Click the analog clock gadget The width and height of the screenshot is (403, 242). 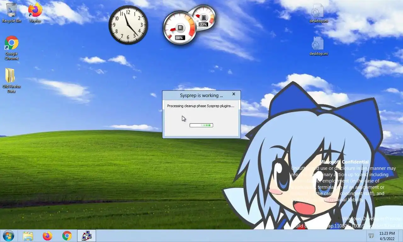click(128, 25)
